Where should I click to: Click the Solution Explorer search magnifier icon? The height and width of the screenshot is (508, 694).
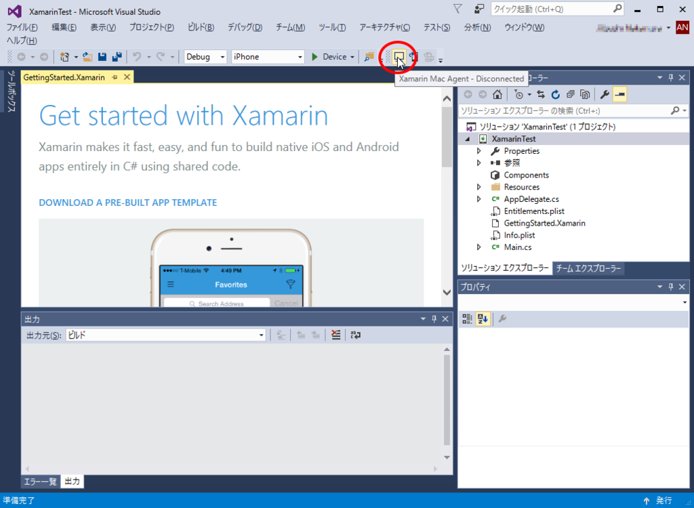(675, 110)
